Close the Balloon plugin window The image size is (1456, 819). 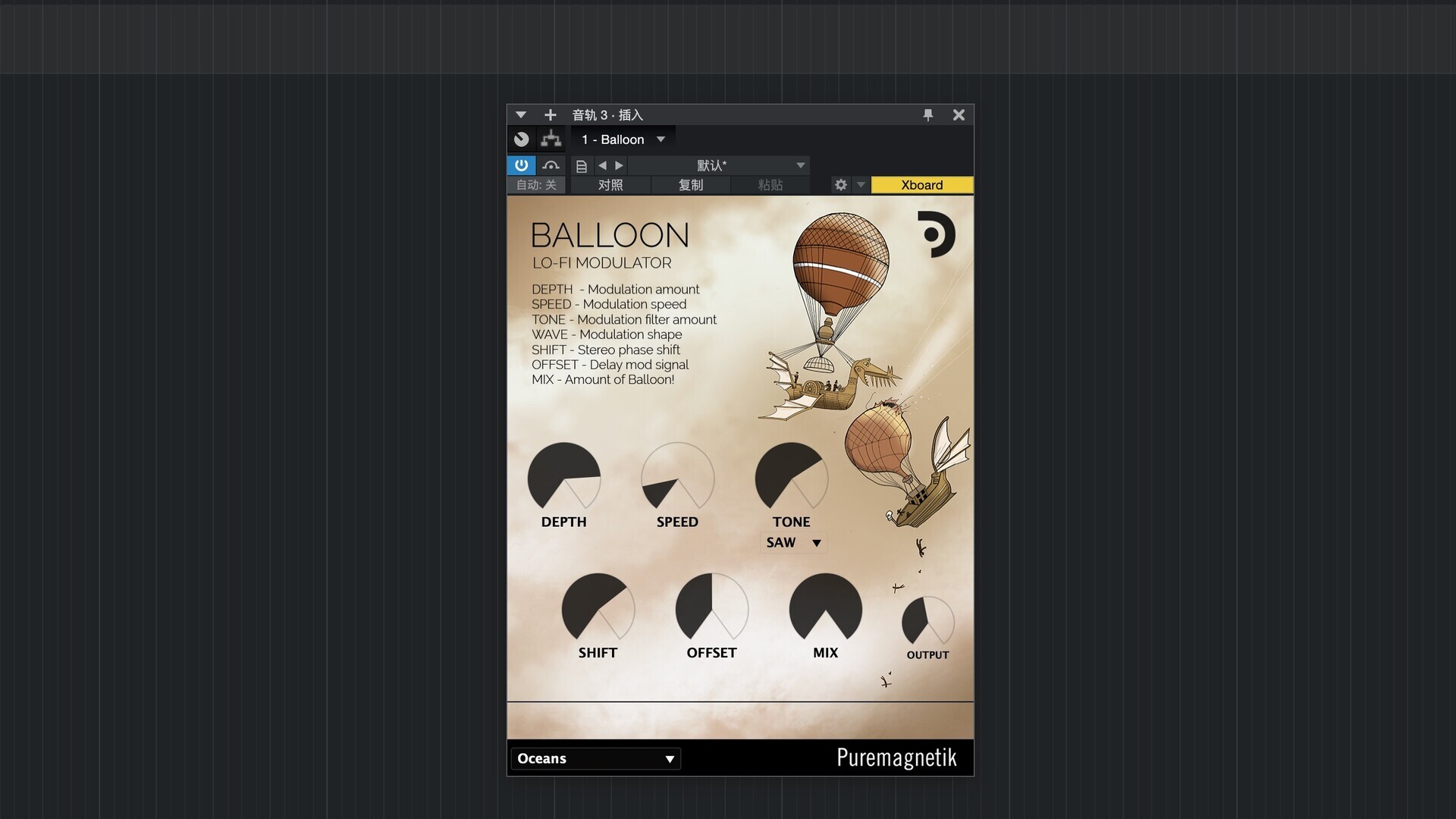coord(959,115)
